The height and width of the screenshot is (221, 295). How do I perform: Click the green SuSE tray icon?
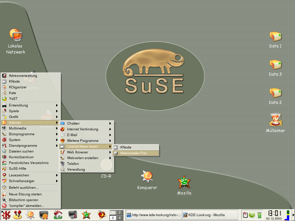[x=252, y=215]
